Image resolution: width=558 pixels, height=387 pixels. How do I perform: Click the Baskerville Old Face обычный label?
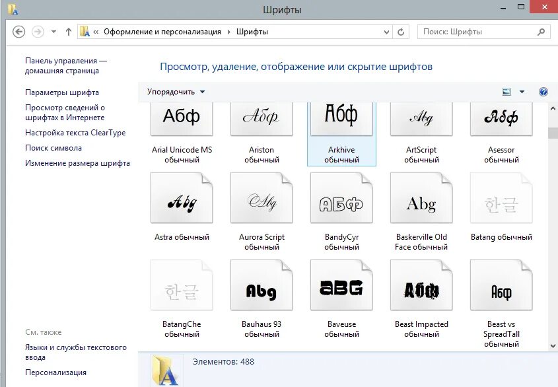421,242
